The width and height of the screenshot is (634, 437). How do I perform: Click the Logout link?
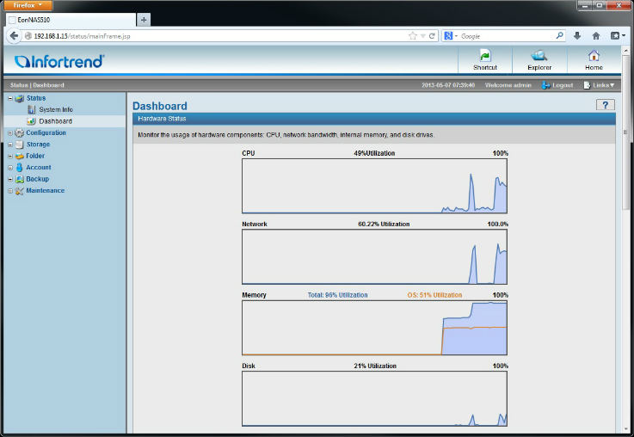(x=563, y=85)
